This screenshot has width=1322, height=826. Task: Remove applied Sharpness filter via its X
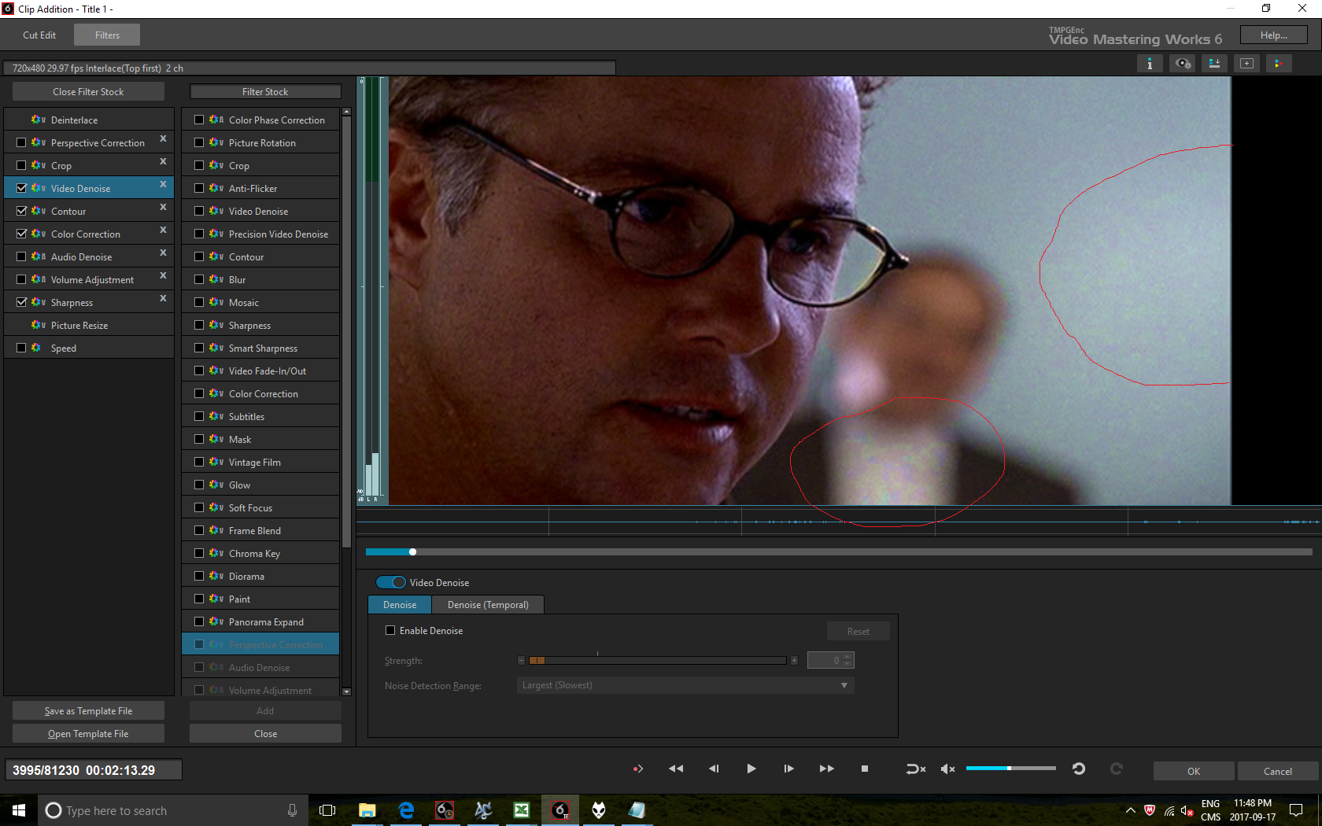(163, 298)
